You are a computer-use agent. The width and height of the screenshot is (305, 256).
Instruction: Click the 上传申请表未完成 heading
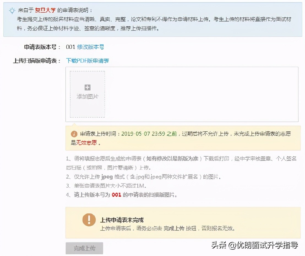(x=122, y=220)
